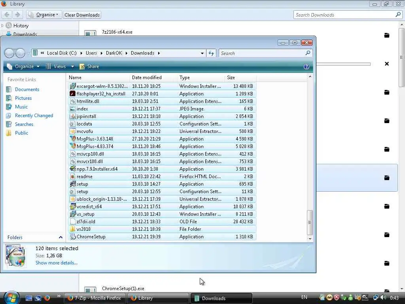Sort by Type column header
405x304 pixels.
point(201,78)
